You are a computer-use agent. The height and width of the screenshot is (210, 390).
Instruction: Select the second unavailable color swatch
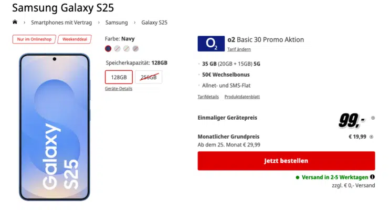pyautogui.click(x=117, y=48)
